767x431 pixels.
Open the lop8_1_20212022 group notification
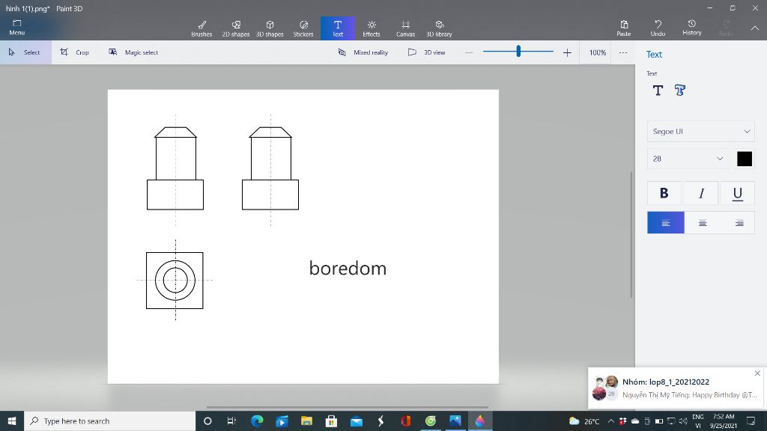pos(676,388)
